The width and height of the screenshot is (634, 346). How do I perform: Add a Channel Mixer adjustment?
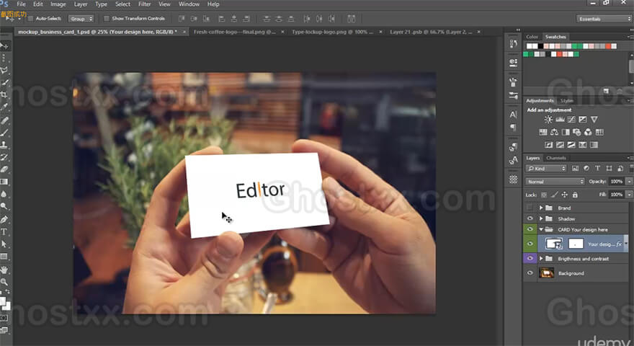(x=589, y=132)
